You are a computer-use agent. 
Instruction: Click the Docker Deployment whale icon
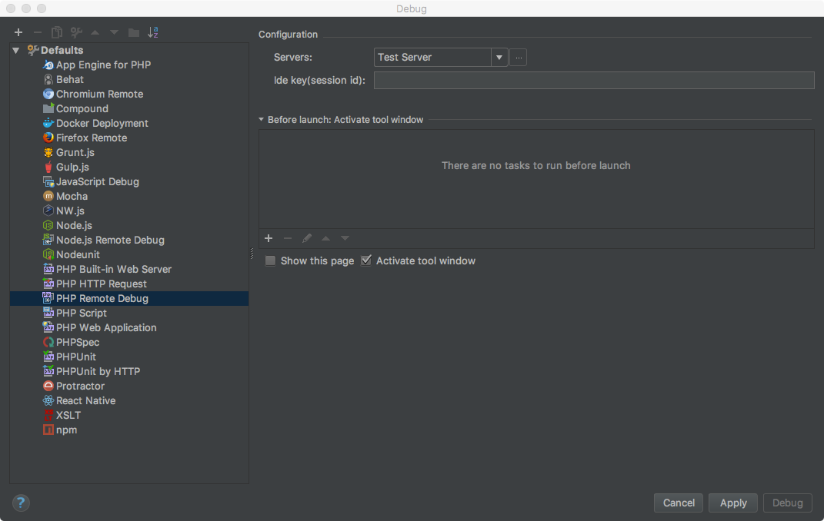tap(48, 123)
